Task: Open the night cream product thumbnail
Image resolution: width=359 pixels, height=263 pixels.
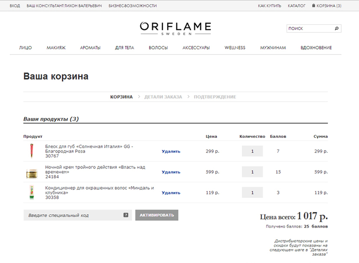Action: (31, 172)
